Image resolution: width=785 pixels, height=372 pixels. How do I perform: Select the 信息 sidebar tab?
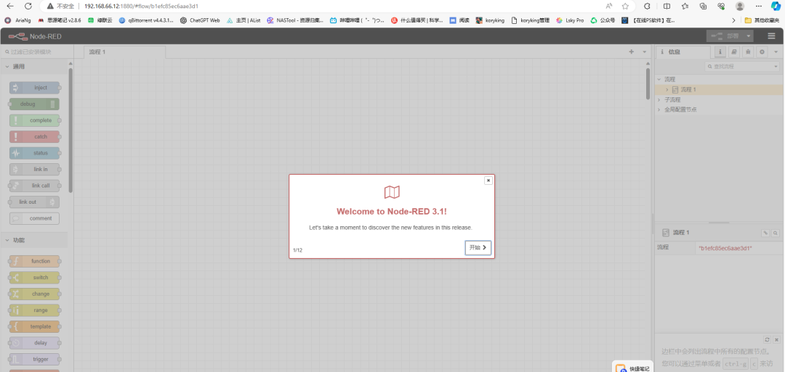(683, 52)
